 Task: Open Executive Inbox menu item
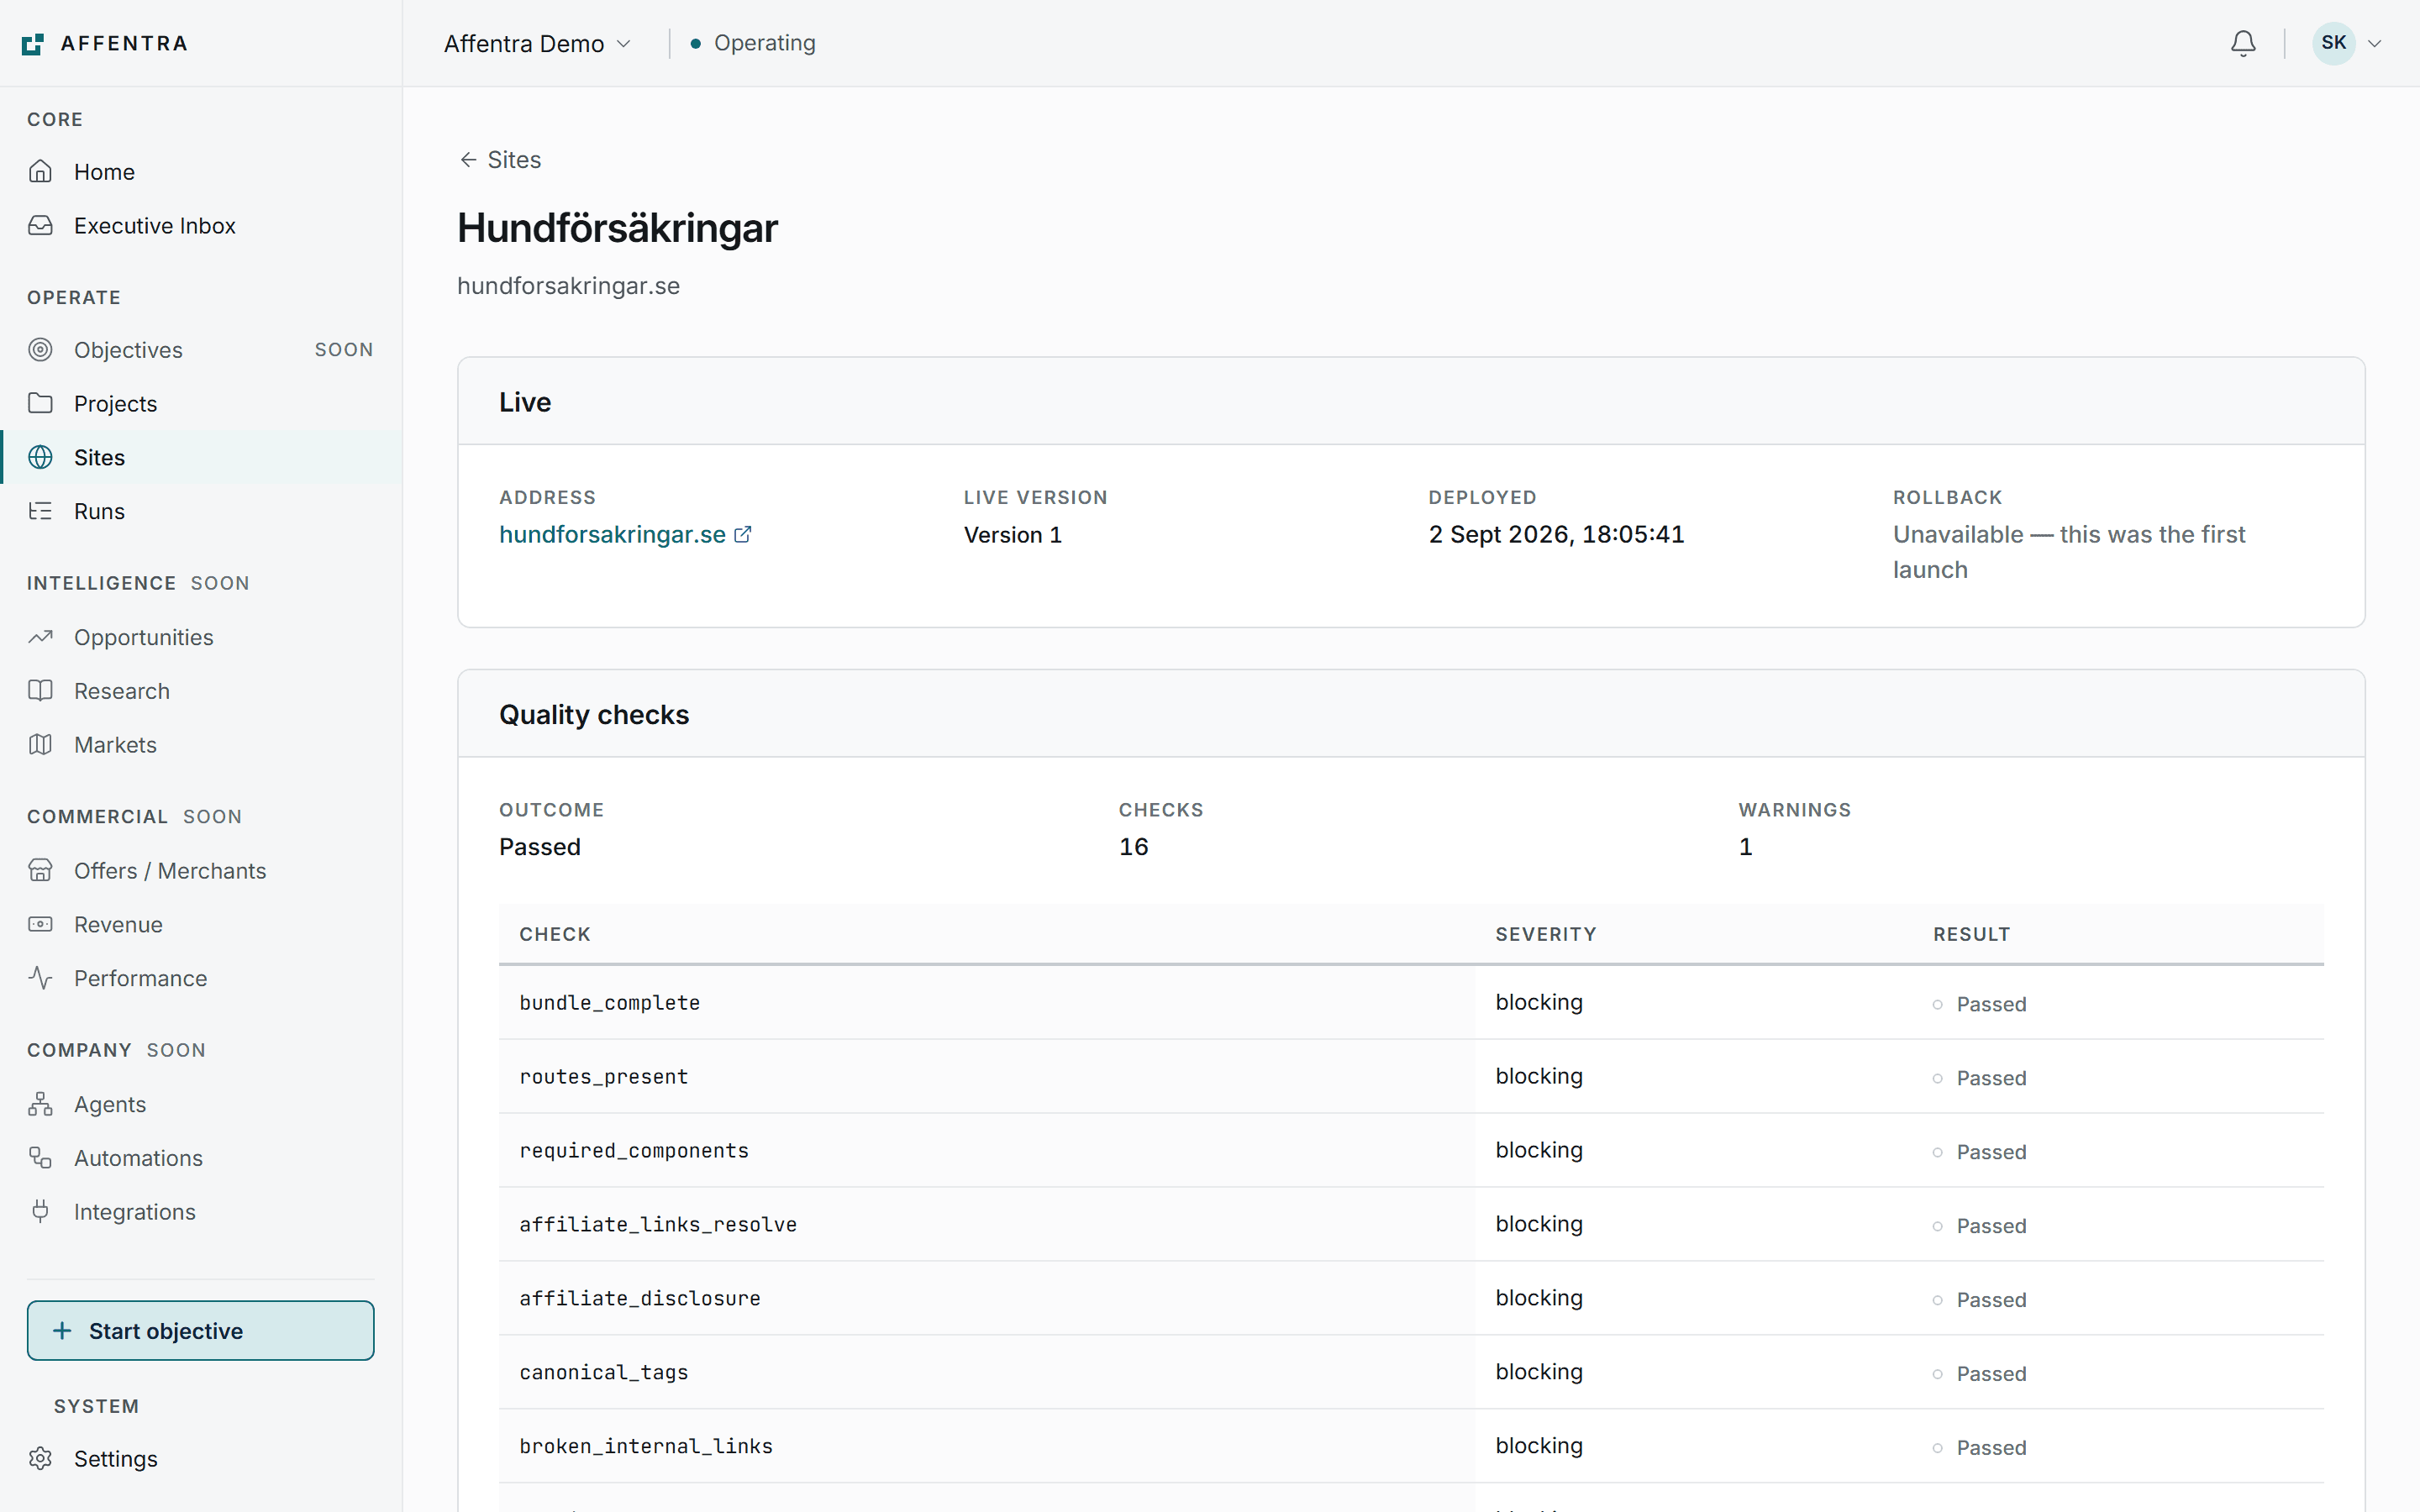point(201,225)
